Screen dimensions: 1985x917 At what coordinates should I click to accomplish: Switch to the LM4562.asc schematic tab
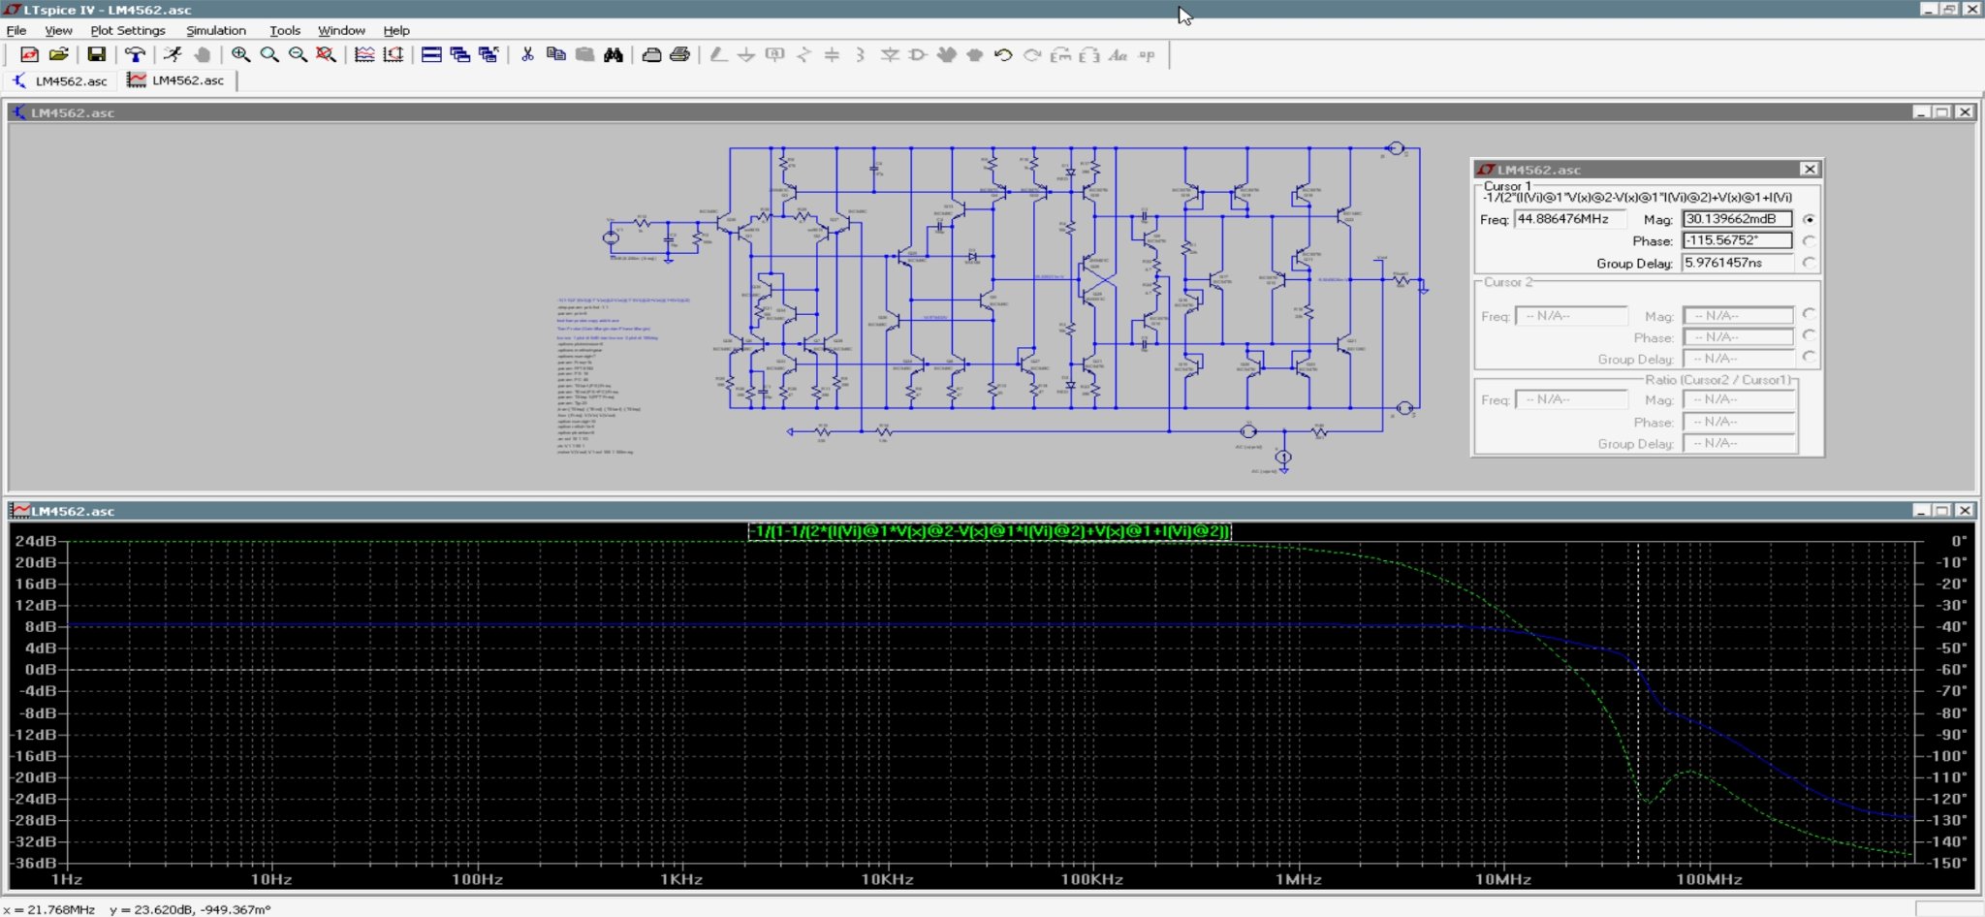pyautogui.click(x=60, y=80)
